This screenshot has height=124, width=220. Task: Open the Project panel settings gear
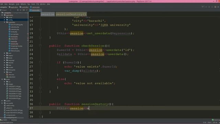24,10
